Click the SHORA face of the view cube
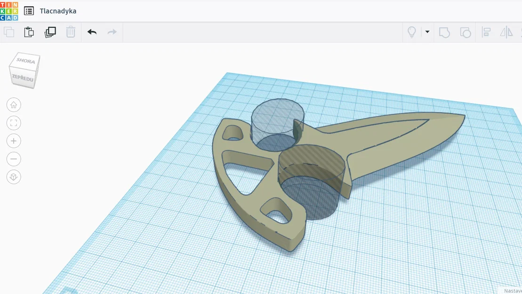Screen dimensions: 522x294 tap(26, 61)
